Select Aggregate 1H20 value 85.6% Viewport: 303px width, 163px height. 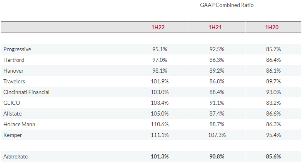click(273, 156)
